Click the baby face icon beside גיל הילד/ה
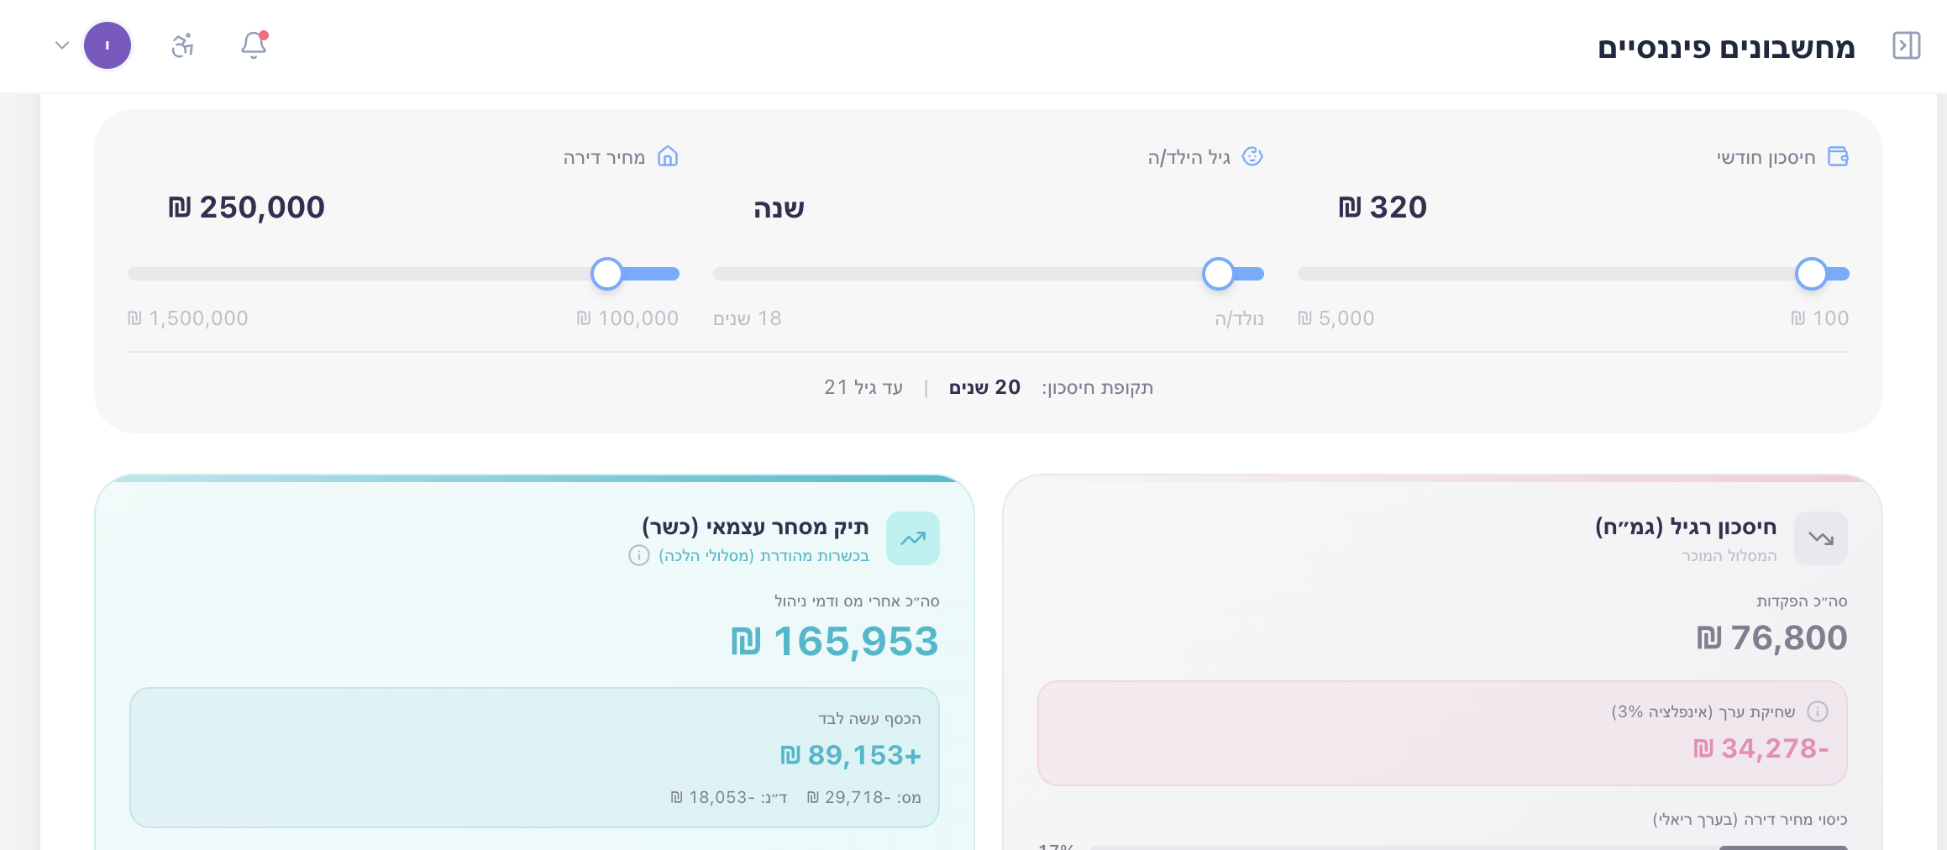 (x=1252, y=157)
